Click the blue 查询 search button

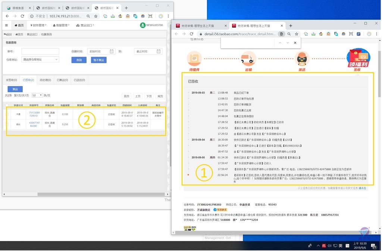click(79, 60)
